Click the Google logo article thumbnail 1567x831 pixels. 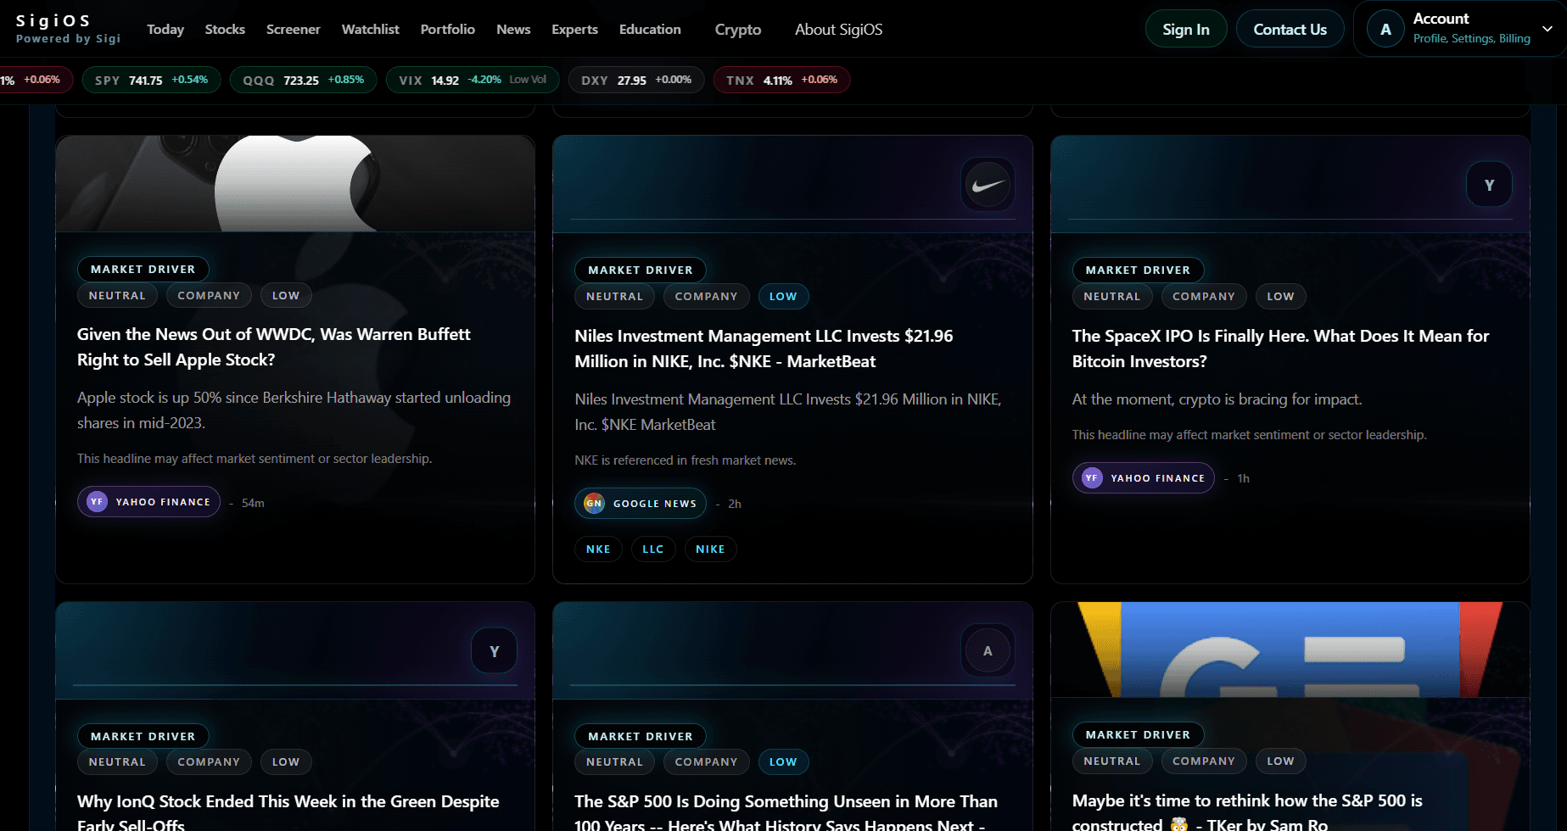[x=1290, y=650]
